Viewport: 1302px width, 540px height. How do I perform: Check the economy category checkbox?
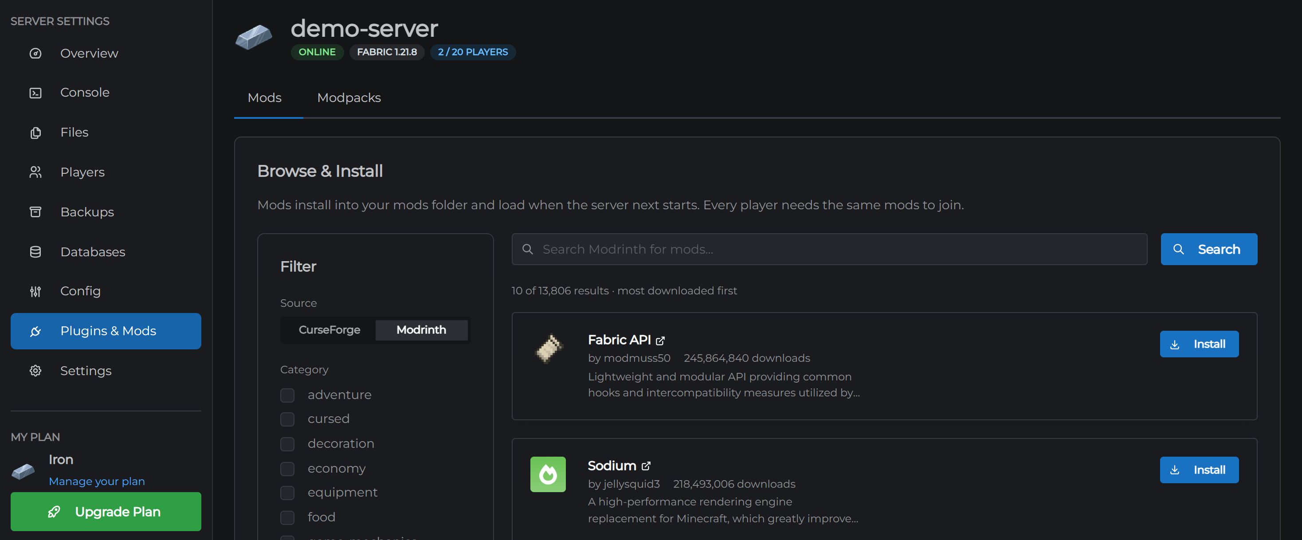(287, 469)
